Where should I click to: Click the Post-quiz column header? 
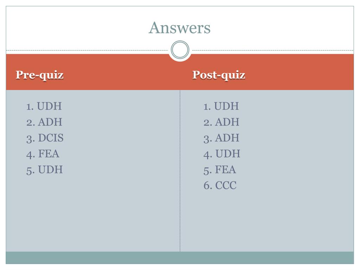[219, 75]
